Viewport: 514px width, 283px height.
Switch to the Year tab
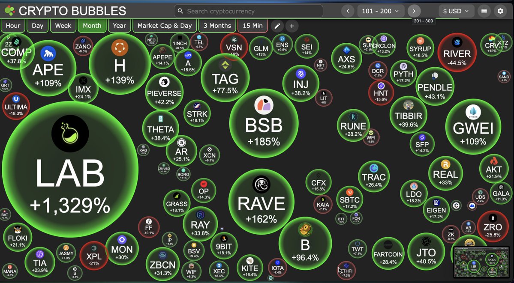point(119,26)
